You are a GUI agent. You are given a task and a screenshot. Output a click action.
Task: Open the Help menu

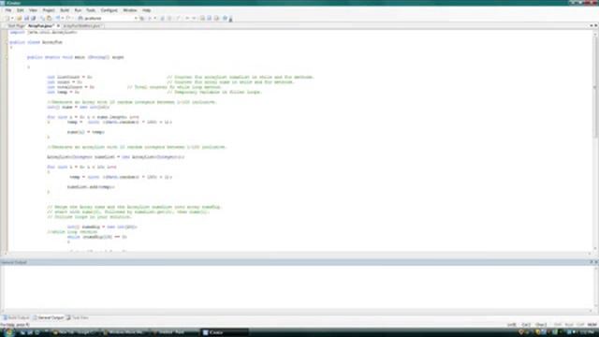click(x=146, y=10)
